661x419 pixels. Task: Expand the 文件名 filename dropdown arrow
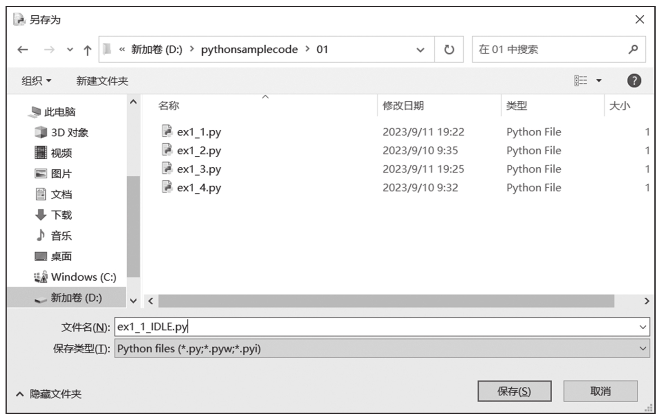(x=642, y=327)
